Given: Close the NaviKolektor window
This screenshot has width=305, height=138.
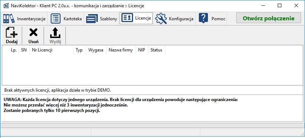Looking at the screenshot, I should [x=296, y=6].
